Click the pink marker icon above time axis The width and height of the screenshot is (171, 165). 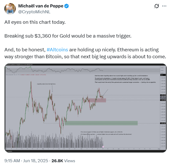tap(103, 147)
